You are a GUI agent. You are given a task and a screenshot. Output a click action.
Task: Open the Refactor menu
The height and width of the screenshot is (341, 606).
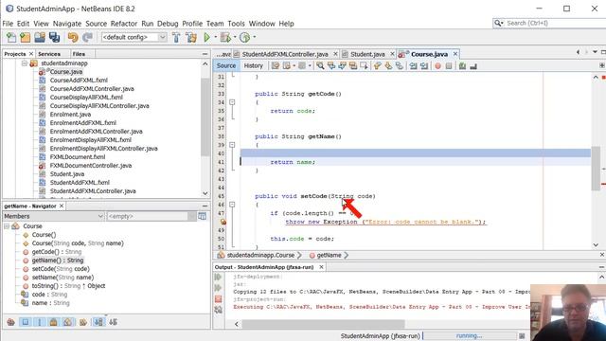click(124, 24)
